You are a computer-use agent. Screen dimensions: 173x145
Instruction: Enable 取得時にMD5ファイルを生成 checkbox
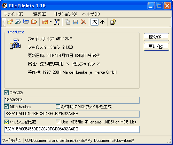coord(58,107)
